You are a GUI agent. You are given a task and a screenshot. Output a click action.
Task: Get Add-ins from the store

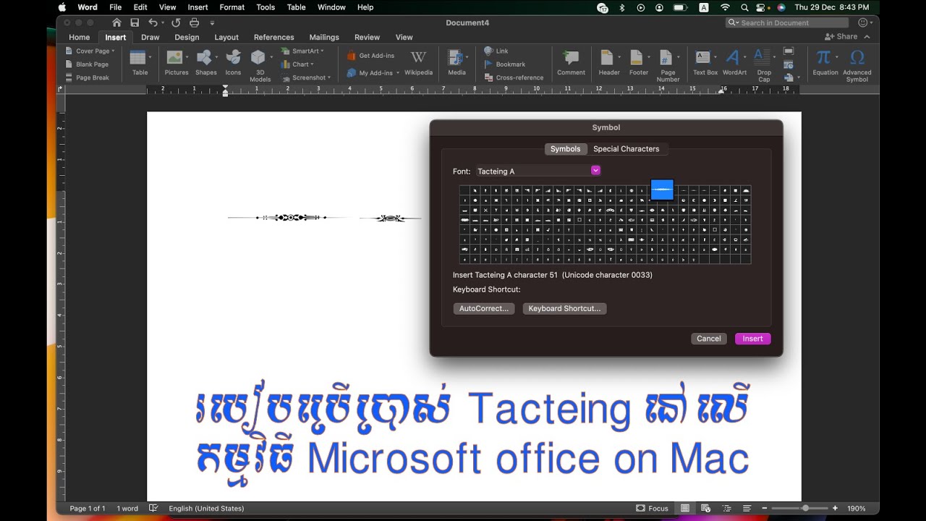tap(370, 56)
